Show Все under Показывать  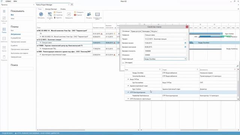12,15
